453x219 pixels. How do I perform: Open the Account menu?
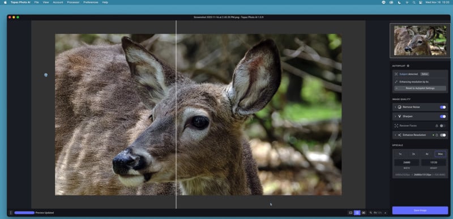coord(58,2)
